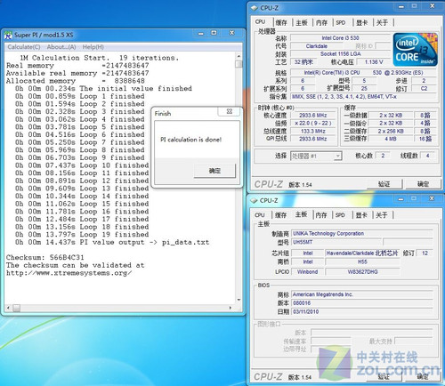Screen dimensions: 445x386
Task: Select the 内存 tab in bottom CPU-Z window
Action: (321, 215)
